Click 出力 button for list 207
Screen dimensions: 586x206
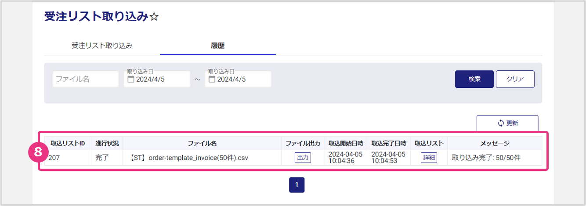pos(303,158)
